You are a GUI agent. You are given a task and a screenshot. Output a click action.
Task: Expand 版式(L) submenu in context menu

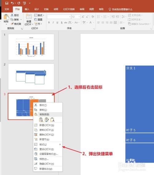pos(48,144)
